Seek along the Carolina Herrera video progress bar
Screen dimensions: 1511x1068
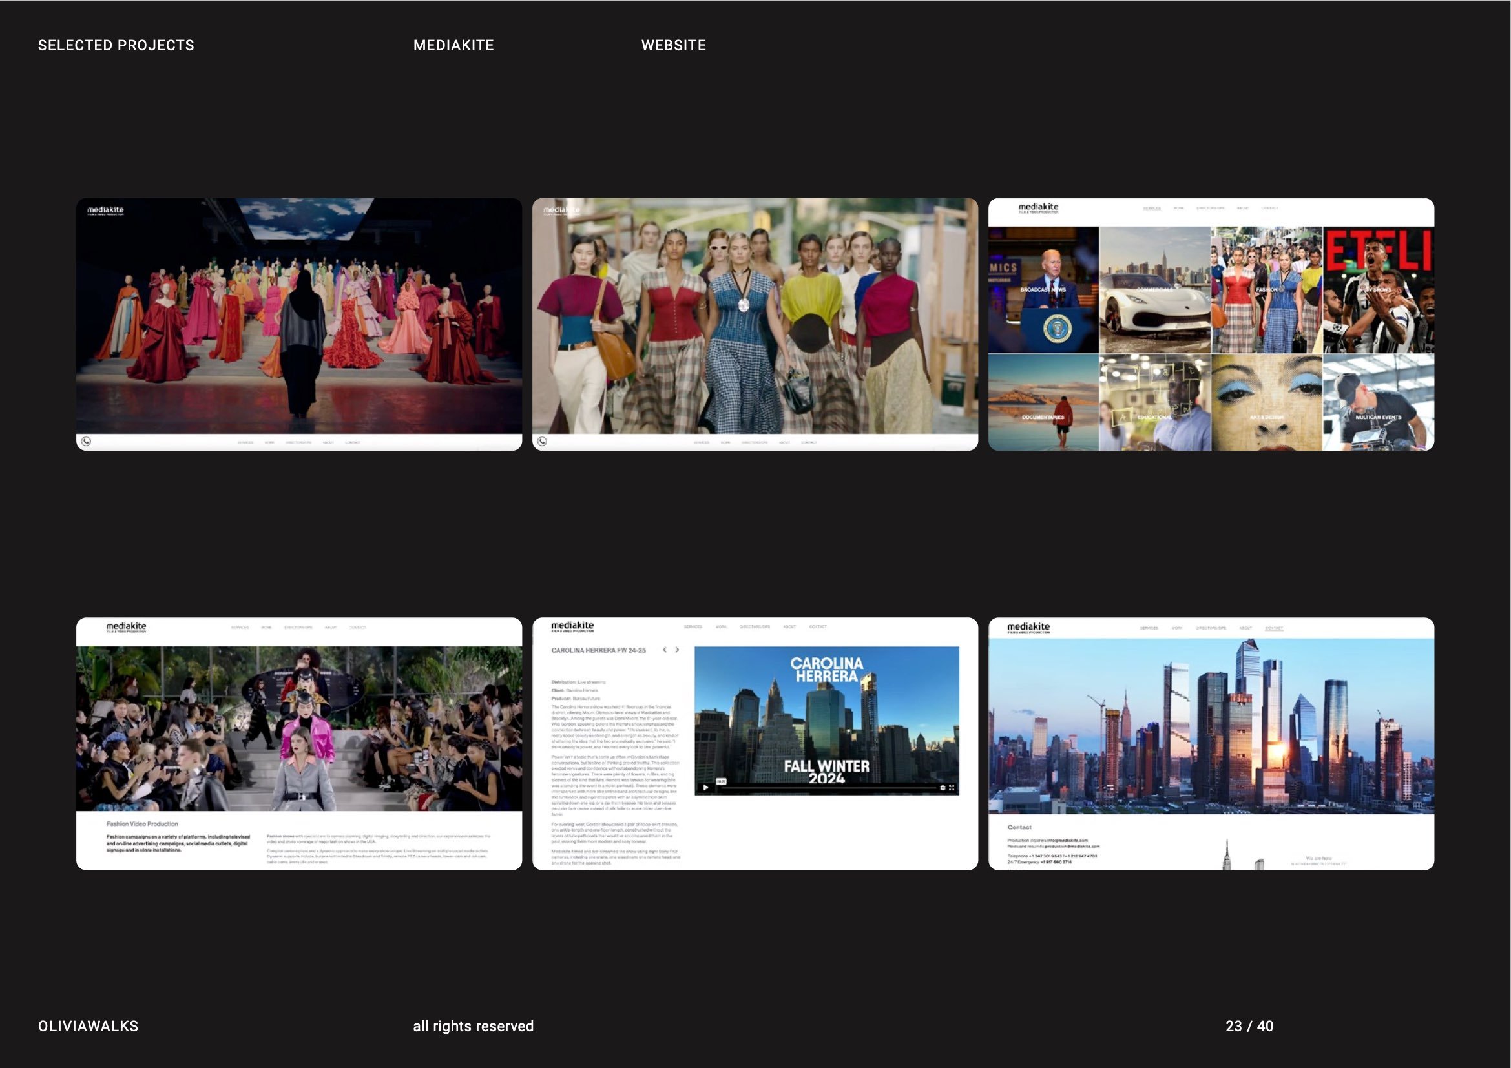point(829,787)
